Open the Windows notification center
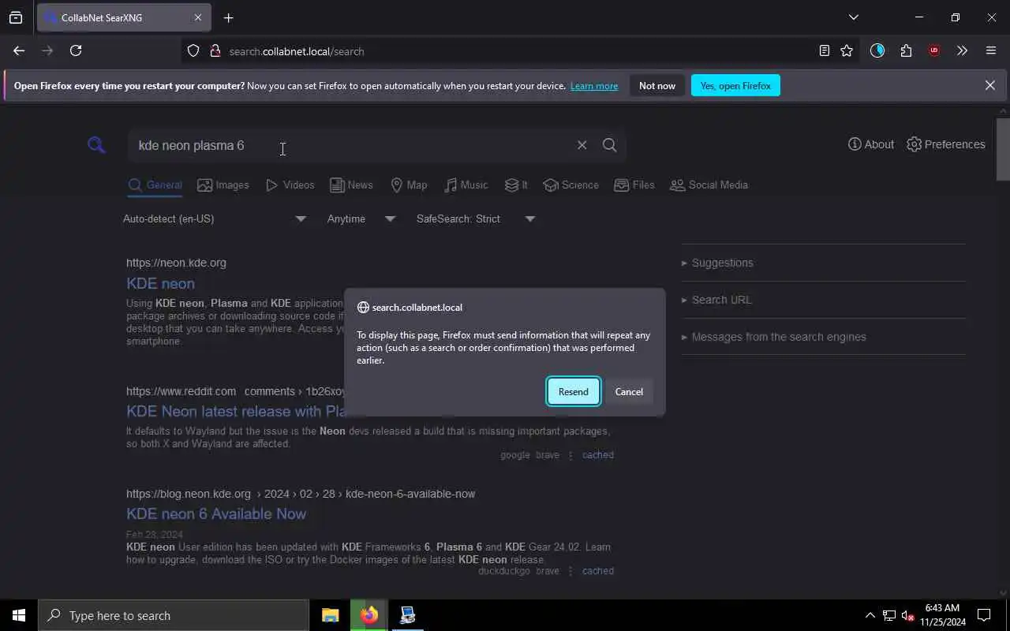The height and width of the screenshot is (631, 1010). [x=984, y=615]
